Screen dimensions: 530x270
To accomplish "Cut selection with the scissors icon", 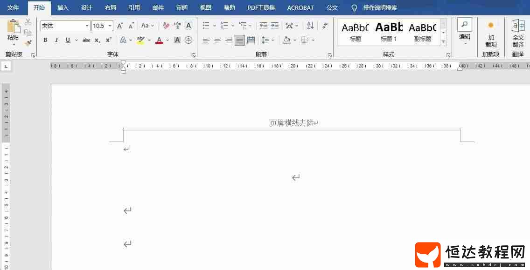I will pos(28,22).
